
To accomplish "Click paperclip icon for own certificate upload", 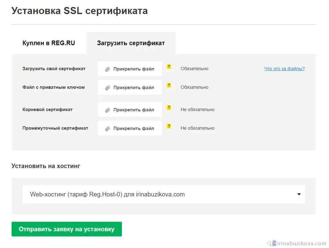I will pyautogui.click(x=107, y=69).
